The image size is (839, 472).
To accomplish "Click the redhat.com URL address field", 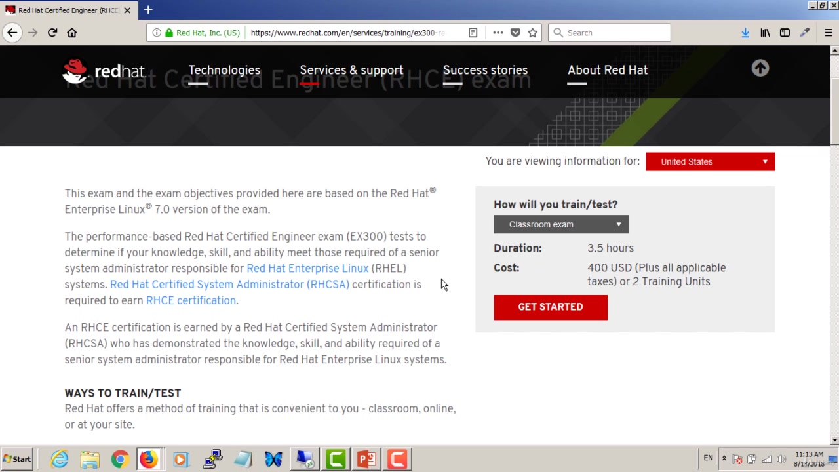I will click(347, 33).
